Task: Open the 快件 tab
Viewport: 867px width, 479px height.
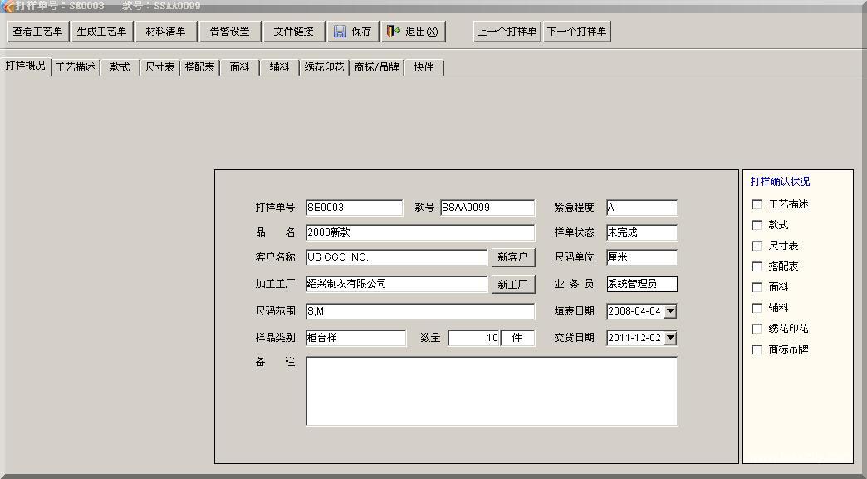Action: click(424, 66)
